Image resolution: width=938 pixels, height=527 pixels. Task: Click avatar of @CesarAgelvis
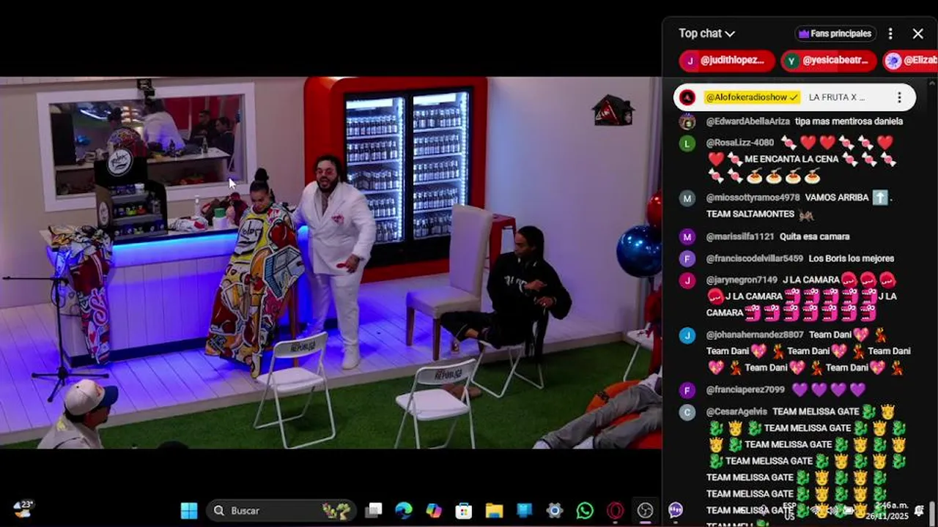point(687,412)
